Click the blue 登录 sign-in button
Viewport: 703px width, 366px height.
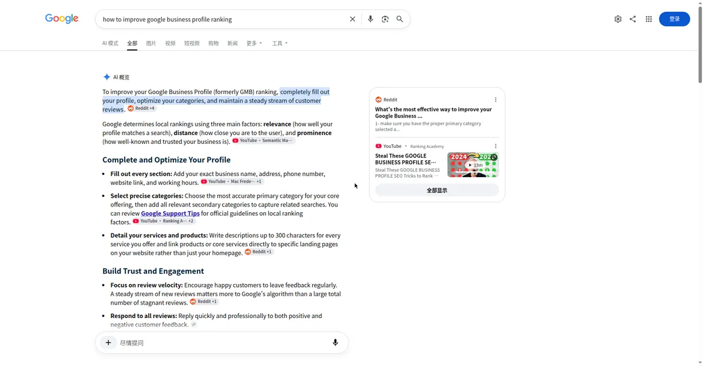tap(674, 19)
